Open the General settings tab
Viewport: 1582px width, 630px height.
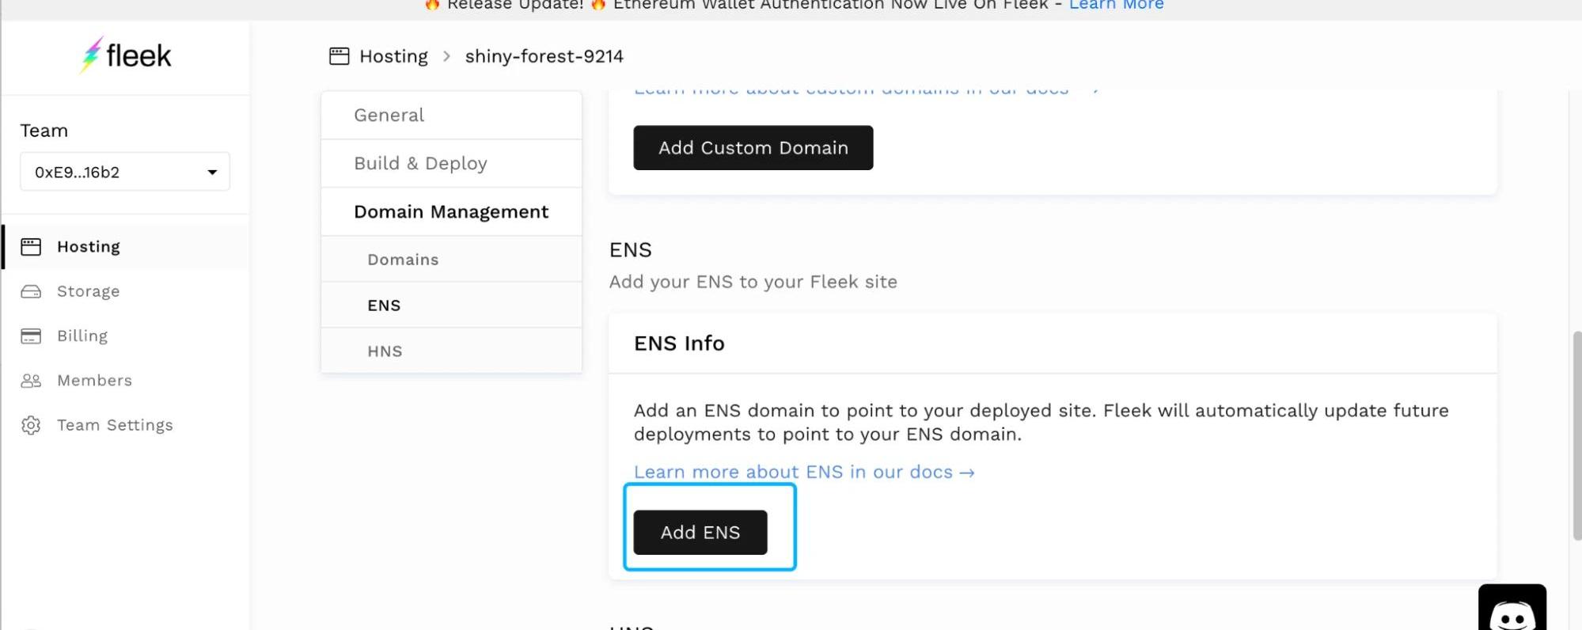(x=451, y=116)
